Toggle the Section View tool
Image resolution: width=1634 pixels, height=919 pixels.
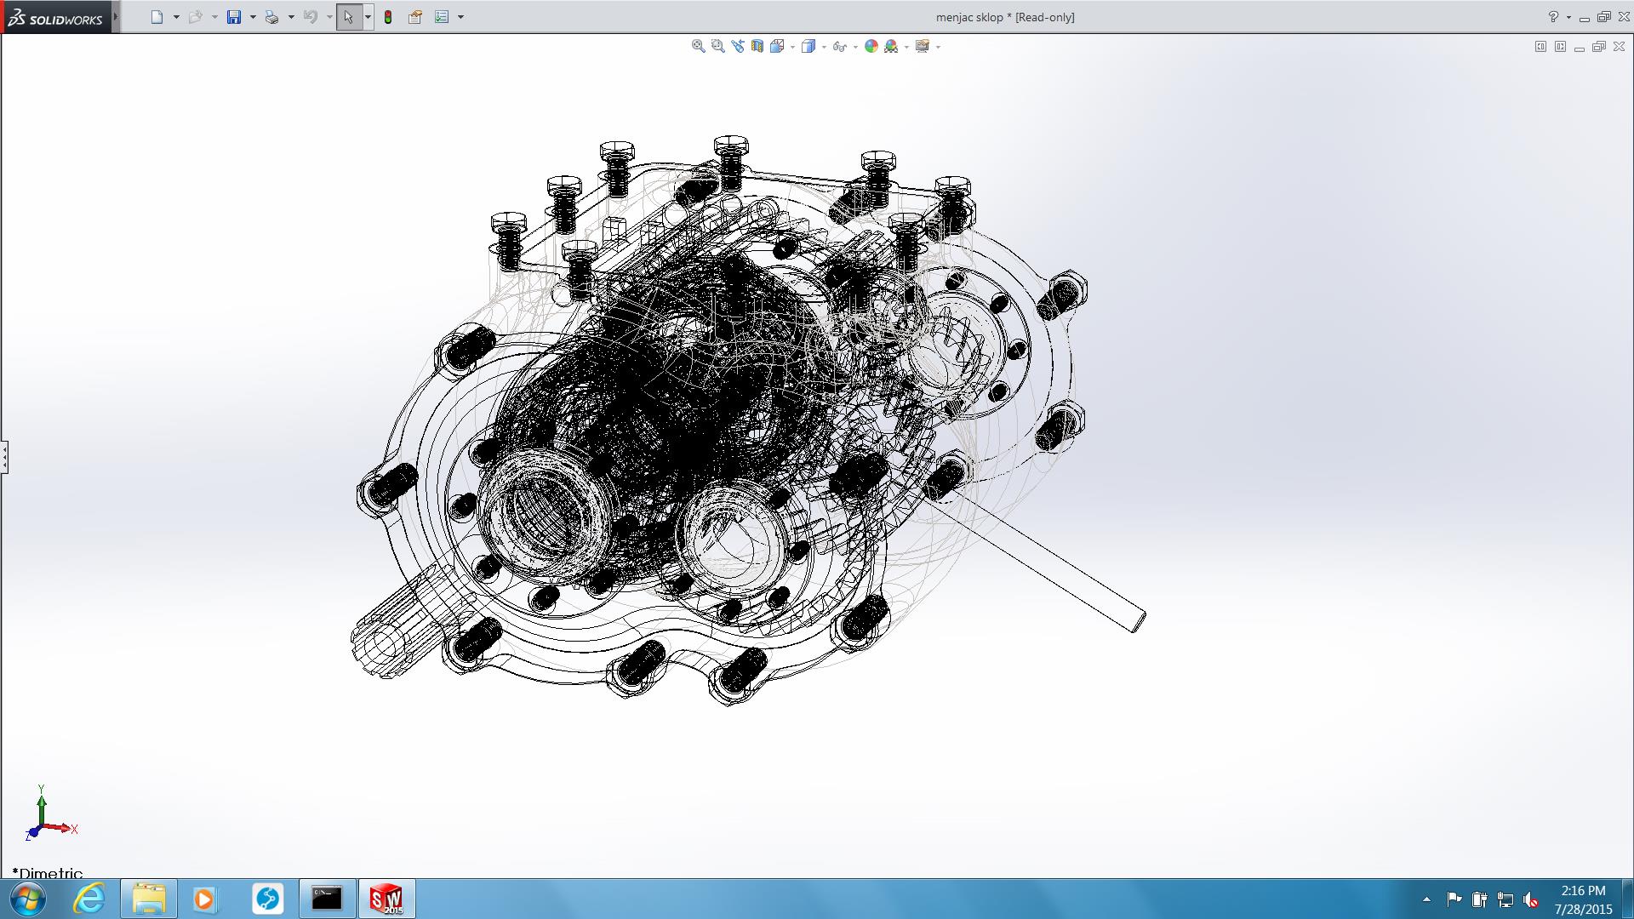click(x=757, y=47)
